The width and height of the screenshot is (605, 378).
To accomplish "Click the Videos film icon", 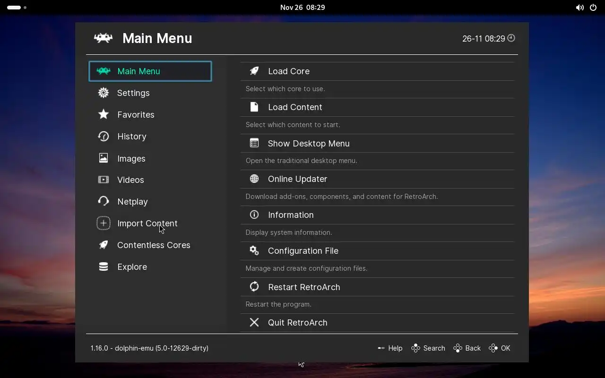I will (x=104, y=180).
